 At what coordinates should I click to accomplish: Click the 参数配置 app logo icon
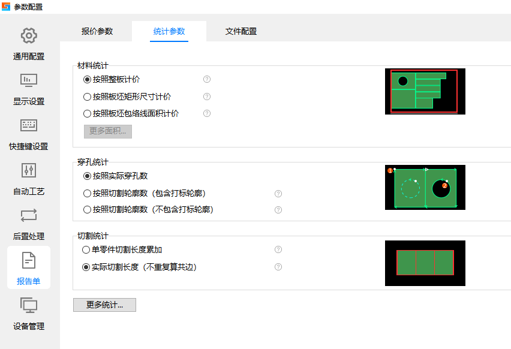tap(6, 7)
